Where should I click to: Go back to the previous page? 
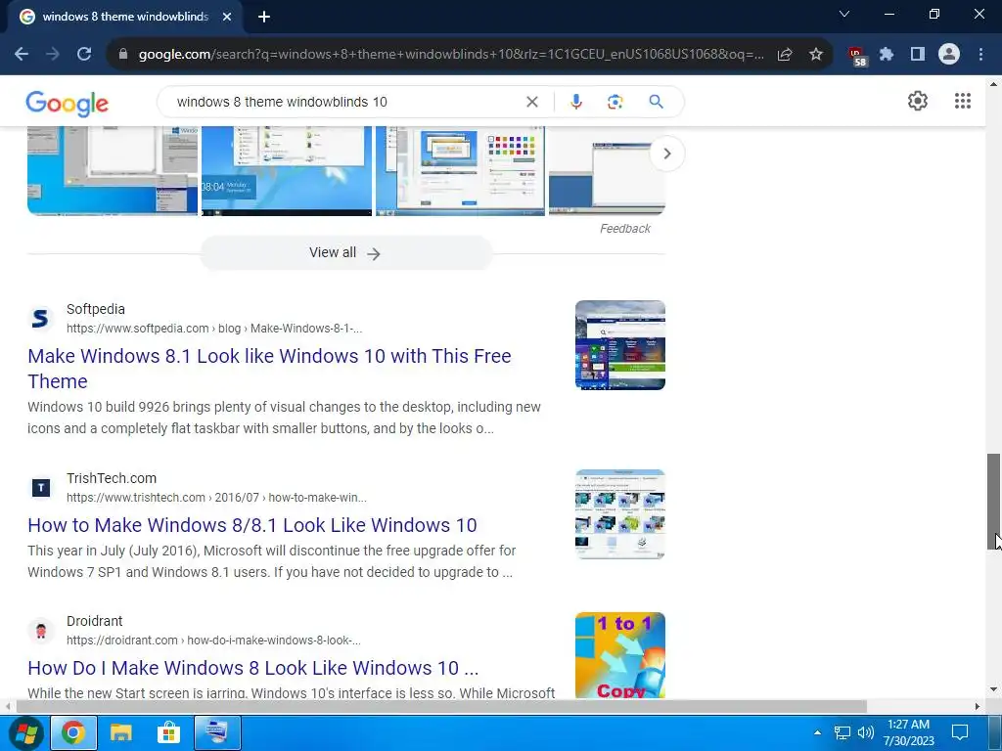pos(22,55)
